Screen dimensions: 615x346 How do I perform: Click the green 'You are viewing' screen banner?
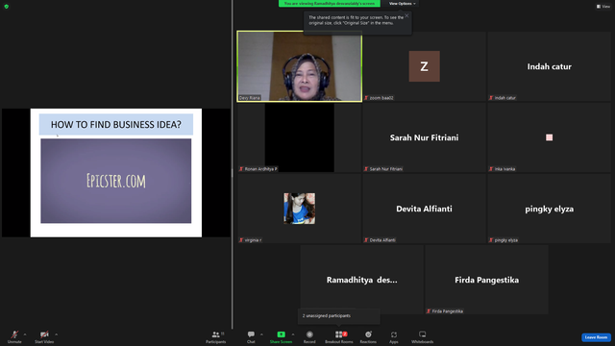coord(329,4)
